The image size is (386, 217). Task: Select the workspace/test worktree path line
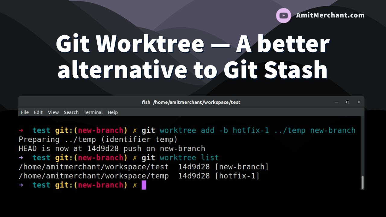pyautogui.click(x=93, y=167)
